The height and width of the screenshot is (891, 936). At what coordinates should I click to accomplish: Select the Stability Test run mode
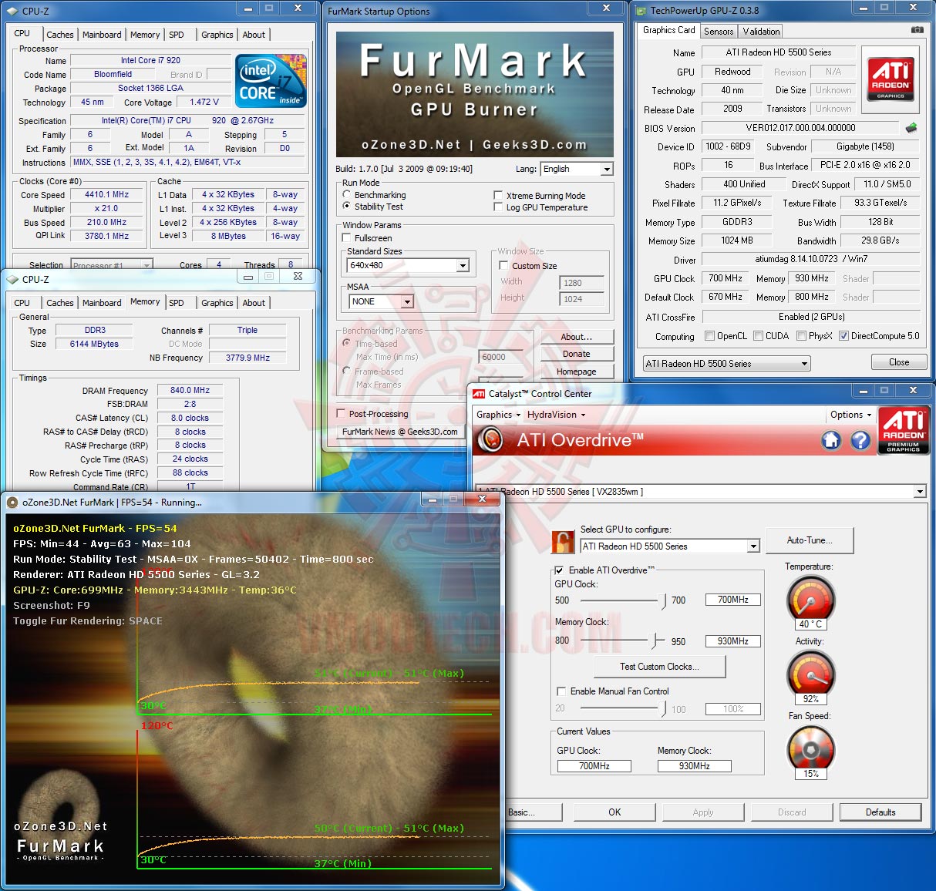pyautogui.click(x=347, y=207)
